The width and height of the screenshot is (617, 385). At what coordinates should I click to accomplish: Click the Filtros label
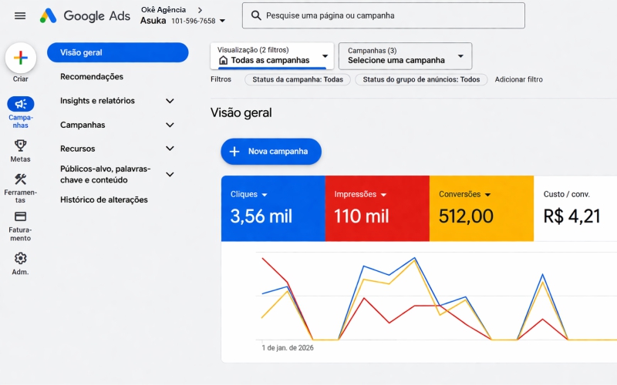[221, 79]
